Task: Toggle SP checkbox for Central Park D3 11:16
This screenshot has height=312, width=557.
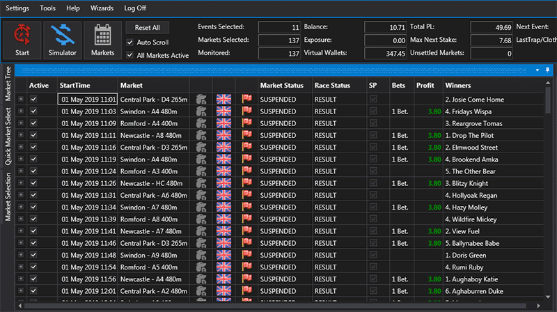Action: click(x=373, y=148)
